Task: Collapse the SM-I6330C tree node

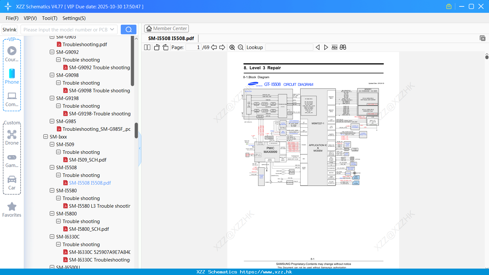Action: [52, 237]
